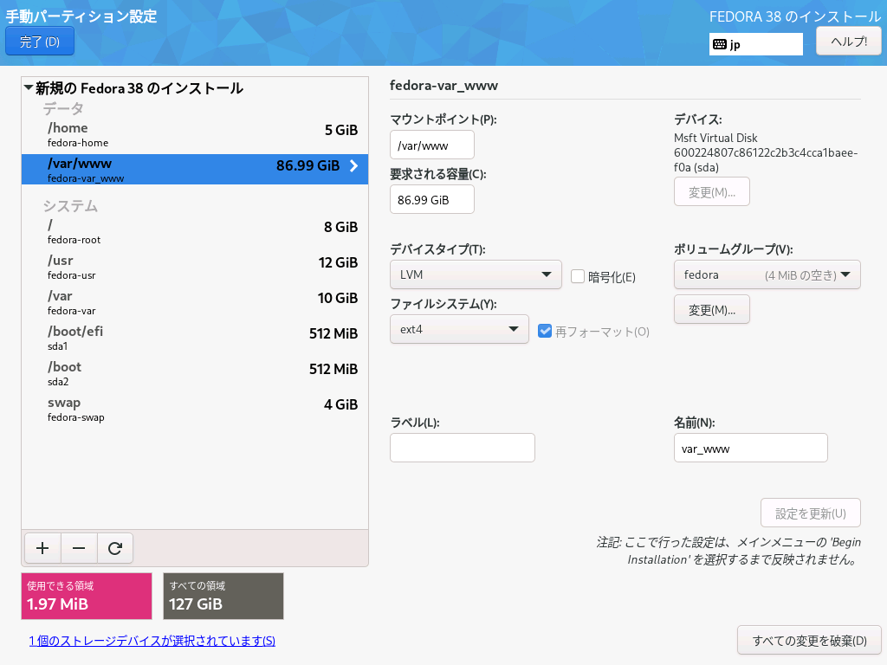Click 変更(M)... under ボリュームグループ
887x665 pixels.
(712, 309)
